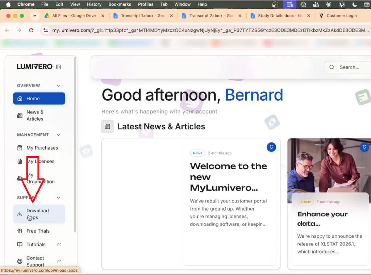This screenshot has height=275, width=371.
Task: Open Free Trials page
Action: [x=39, y=231]
